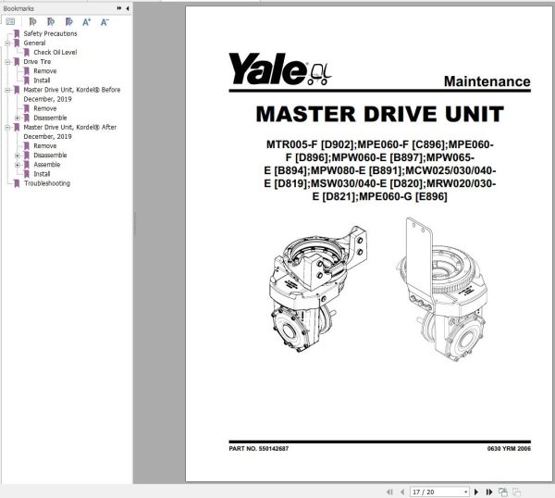Select the Assemble bookmark
The height and width of the screenshot is (498, 555).
tap(47, 165)
